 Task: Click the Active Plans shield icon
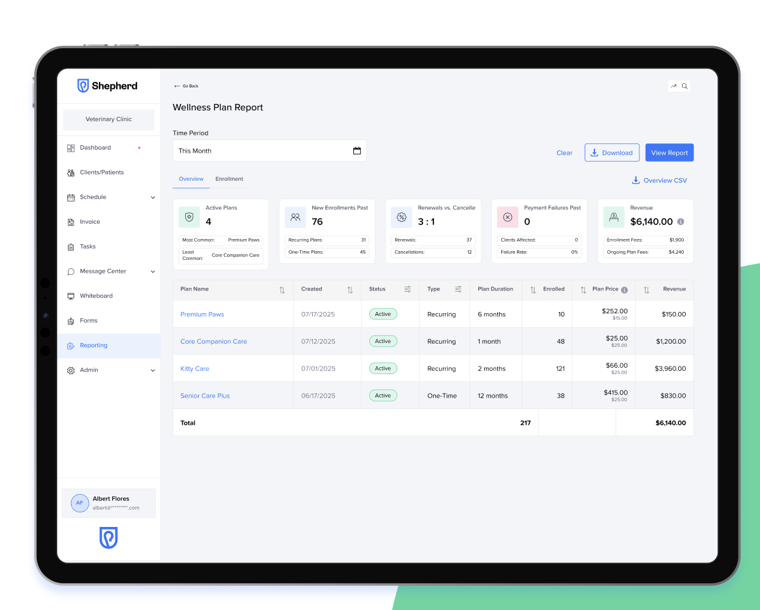point(189,217)
